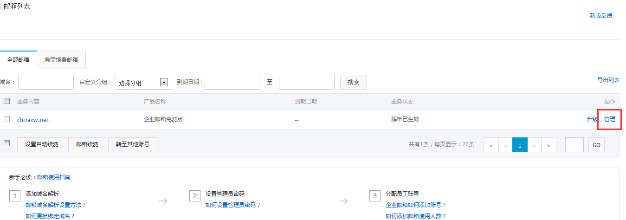Focus the expiry start date field
Screen dimensions: 626x220
[x=232, y=82]
